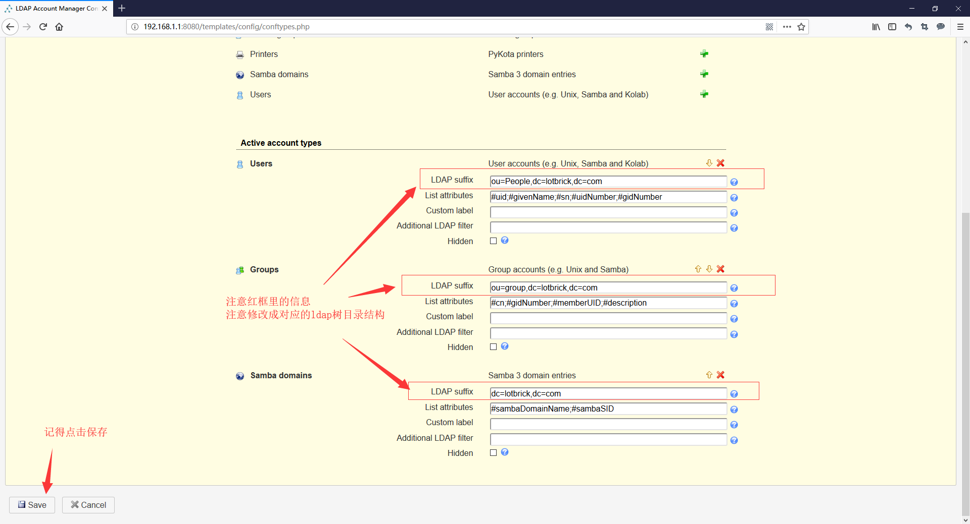The height and width of the screenshot is (524, 970).
Task: Go back to previous page
Action: click(10, 27)
